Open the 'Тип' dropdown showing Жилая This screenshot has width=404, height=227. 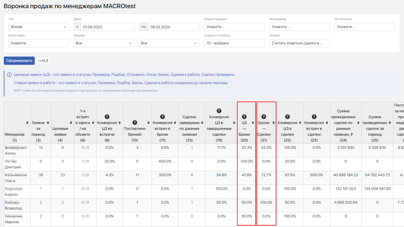[x=39, y=27]
